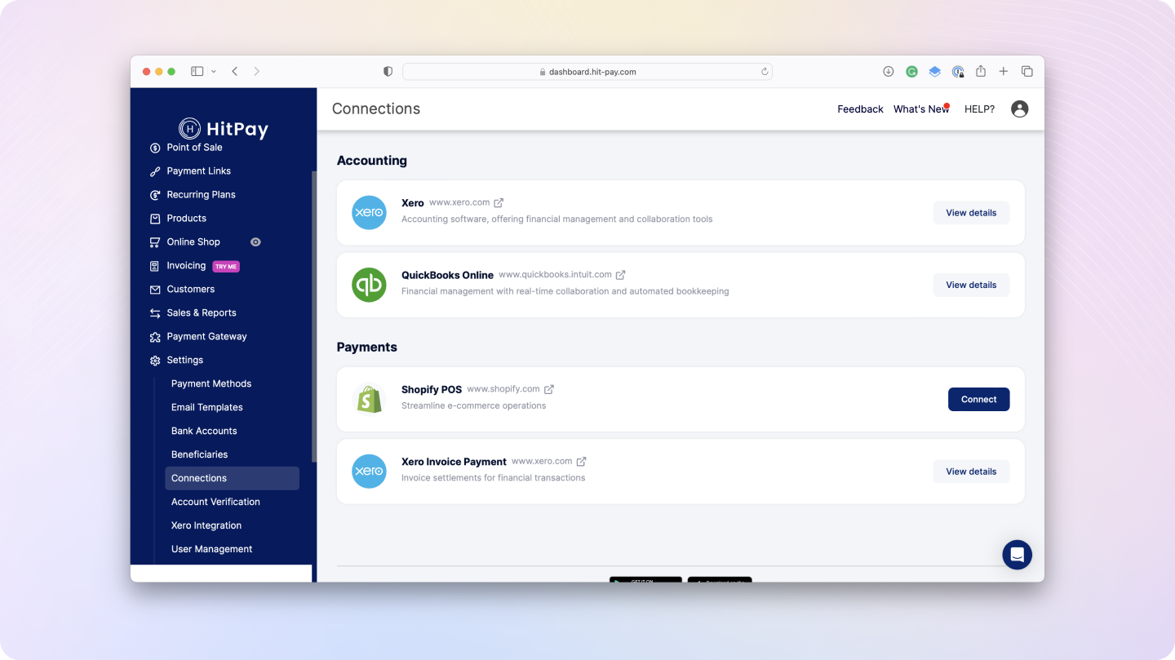Click the dashboard.hit-pay.com address bar

tap(587, 72)
